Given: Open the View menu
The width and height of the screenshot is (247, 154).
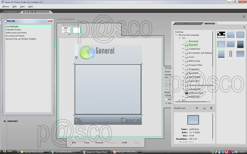Looking at the screenshot, I should coord(22,6).
